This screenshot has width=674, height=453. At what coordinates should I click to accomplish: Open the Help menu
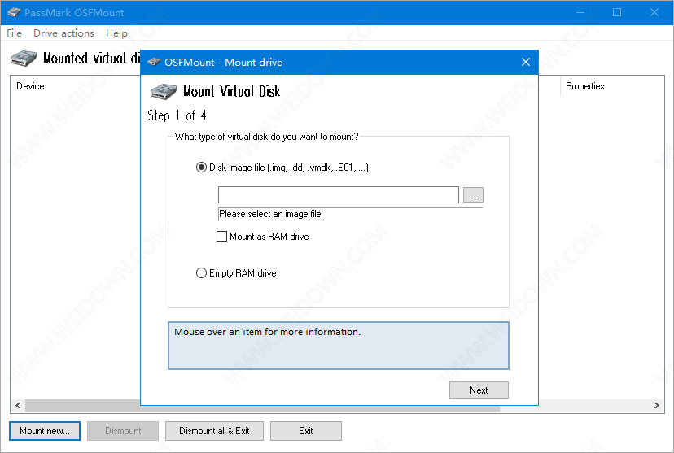click(x=116, y=33)
